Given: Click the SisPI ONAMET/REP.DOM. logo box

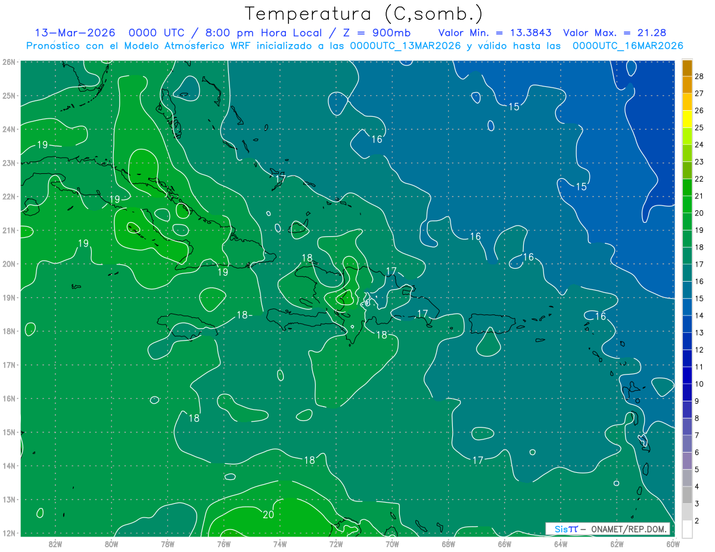Looking at the screenshot, I should click(x=608, y=529).
